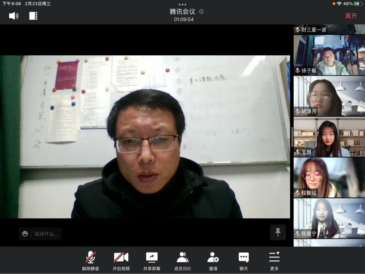This screenshot has width=365, height=274.
Task: Switch the video layout view icon
Action: 33,16
